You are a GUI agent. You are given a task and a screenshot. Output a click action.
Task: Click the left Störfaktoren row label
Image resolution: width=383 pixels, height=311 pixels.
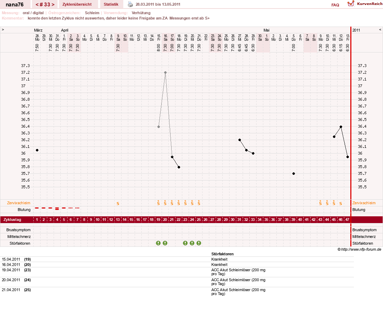point(20,243)
